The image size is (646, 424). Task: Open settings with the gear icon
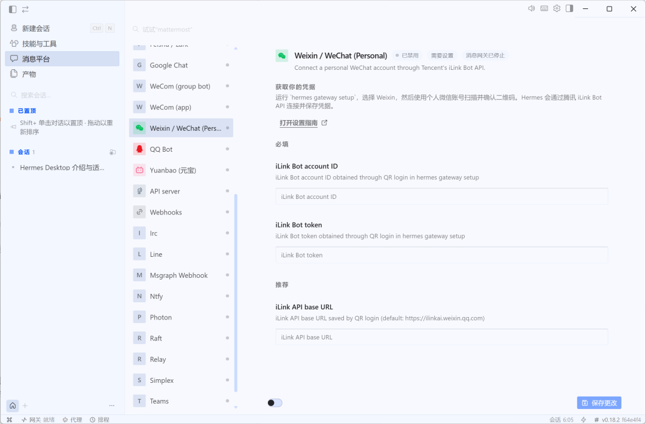pos(557,8)
